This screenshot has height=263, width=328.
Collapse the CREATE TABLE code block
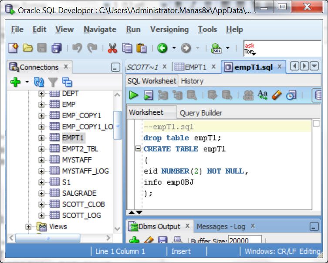[138, 149]
